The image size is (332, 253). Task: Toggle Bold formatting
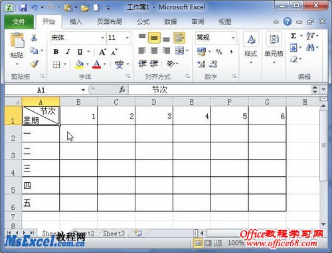[x=56, y=52]
